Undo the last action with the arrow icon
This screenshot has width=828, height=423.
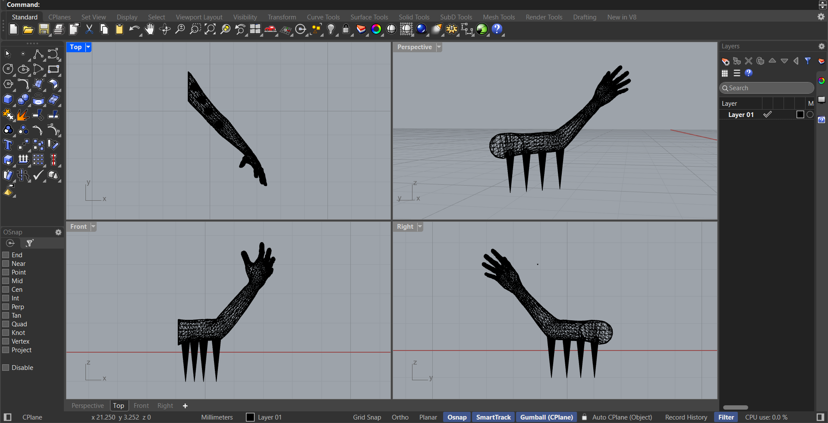coord(134,29)
